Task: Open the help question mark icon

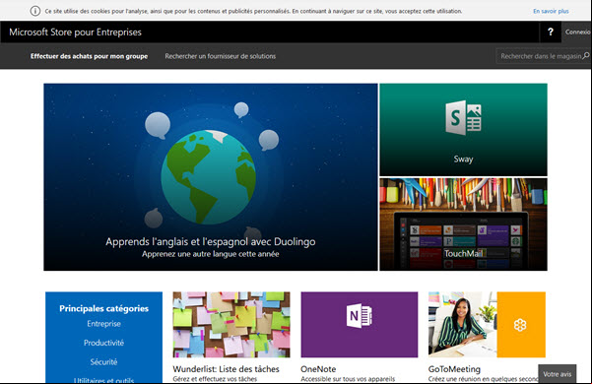Action: tap(550, 32)
